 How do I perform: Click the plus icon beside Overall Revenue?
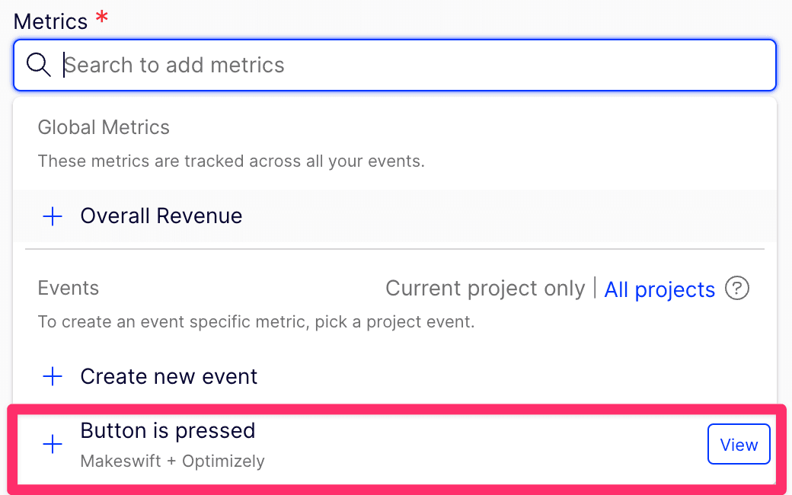click(x=52, y=216)
